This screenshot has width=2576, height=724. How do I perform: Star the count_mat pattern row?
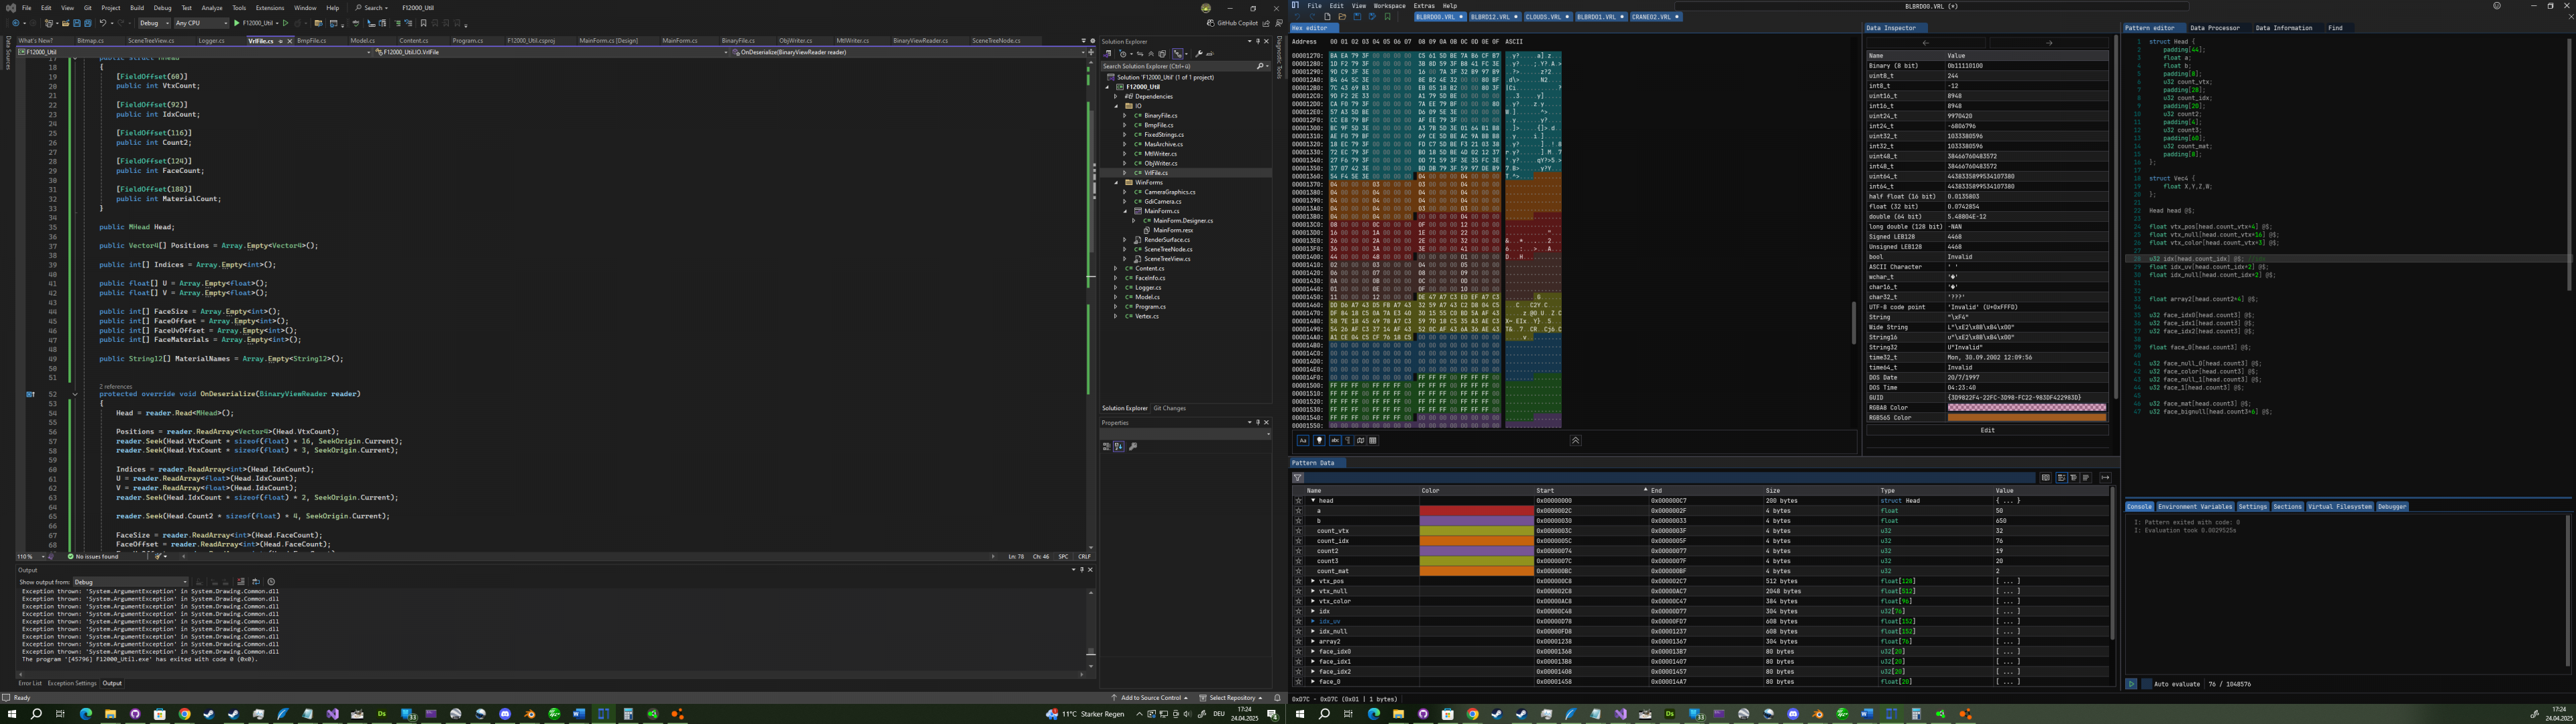pos(1299,571)
